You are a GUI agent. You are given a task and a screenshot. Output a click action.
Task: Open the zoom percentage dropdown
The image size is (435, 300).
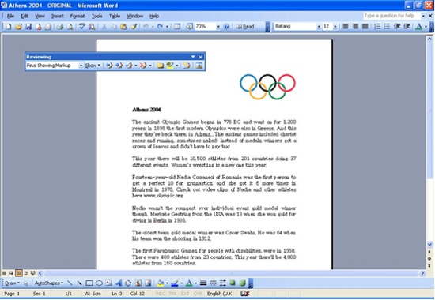(218, 27)
